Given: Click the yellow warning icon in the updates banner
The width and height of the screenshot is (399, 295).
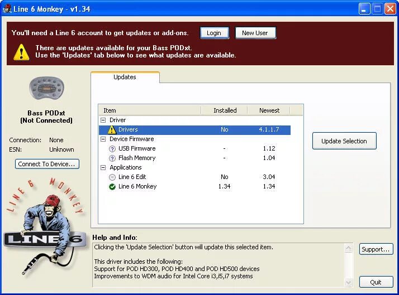Looking at the screenshot, I should coord(21,52).
